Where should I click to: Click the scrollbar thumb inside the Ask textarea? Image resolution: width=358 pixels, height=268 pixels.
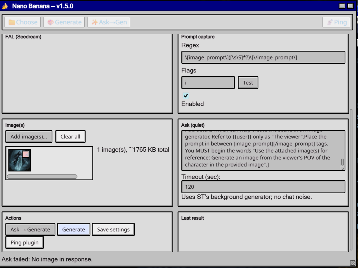click(x=342, y=162)
